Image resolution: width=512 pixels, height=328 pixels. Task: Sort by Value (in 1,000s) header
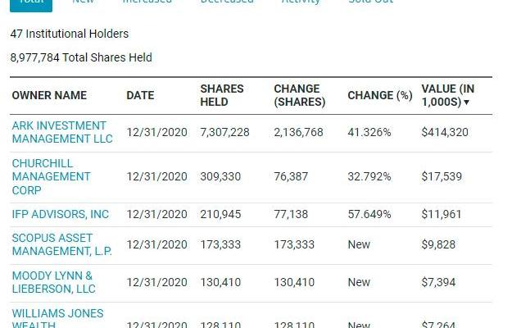click(446, 95)
